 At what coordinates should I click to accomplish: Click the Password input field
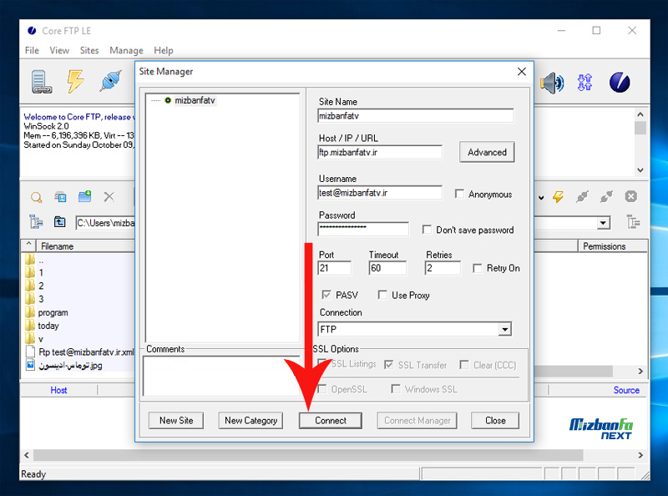363,229
